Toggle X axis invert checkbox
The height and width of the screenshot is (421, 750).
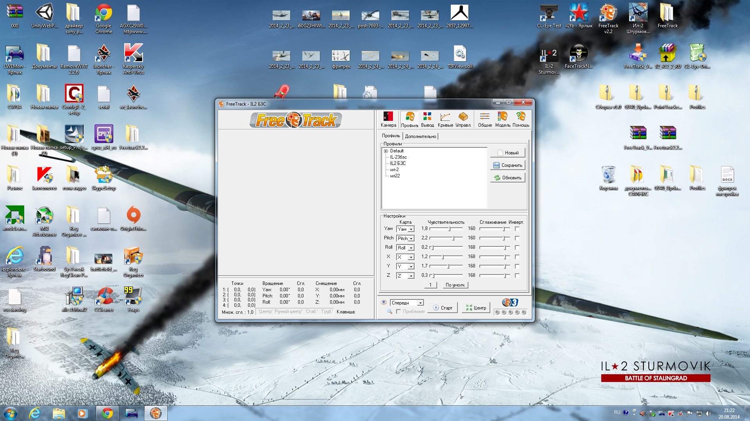(x=517, y=257)
